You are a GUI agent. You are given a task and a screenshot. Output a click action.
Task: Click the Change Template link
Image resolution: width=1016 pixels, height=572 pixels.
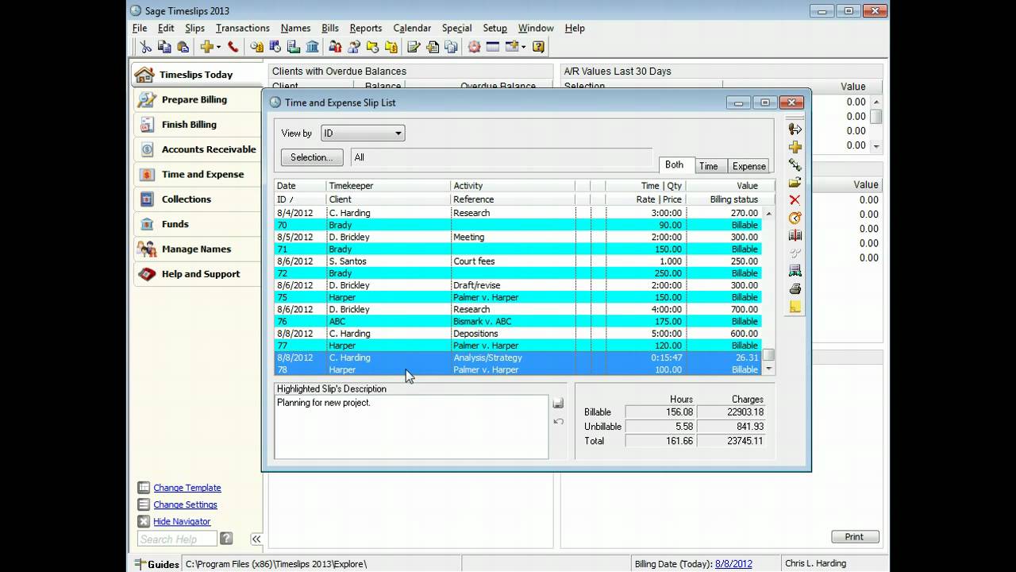187,488
